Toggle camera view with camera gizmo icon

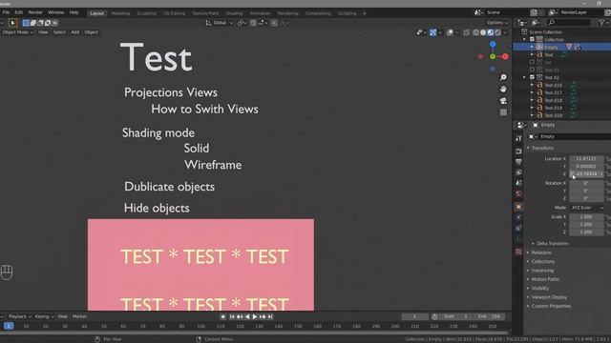(503, 101)
